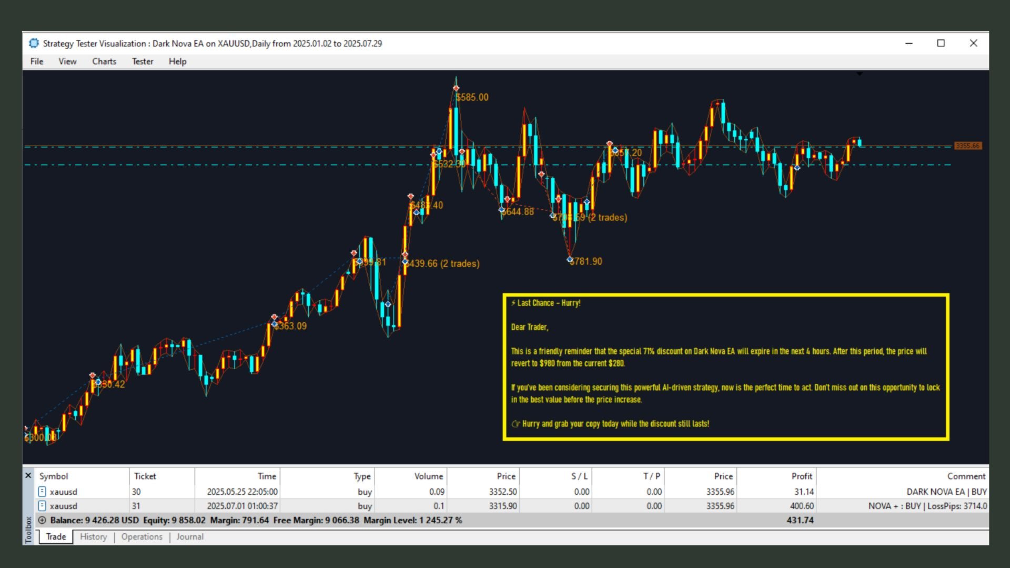Open the Charts menu
Viewport: 1010px width, 568px height.
pyautogui.click(x=104, y=62)
